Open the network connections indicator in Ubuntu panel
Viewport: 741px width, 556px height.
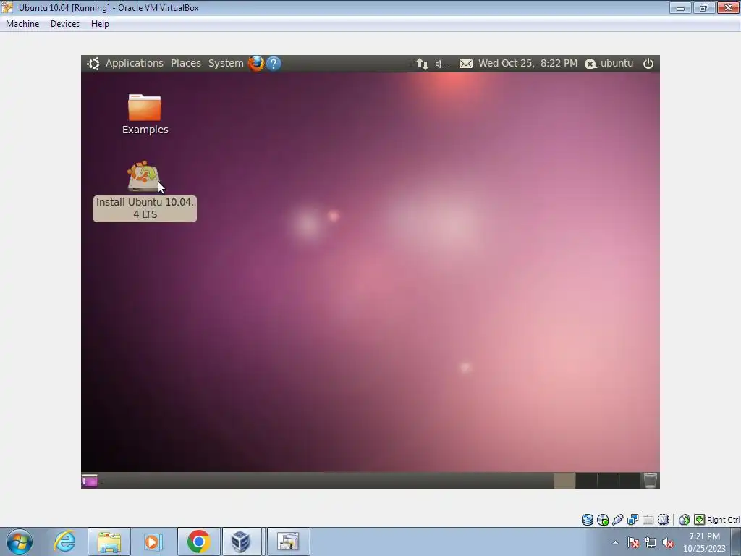tap(422, 64)
